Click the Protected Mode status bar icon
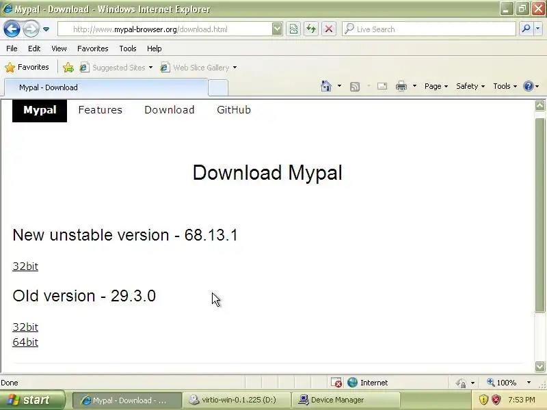547x410 pixels. click(461, 383)
